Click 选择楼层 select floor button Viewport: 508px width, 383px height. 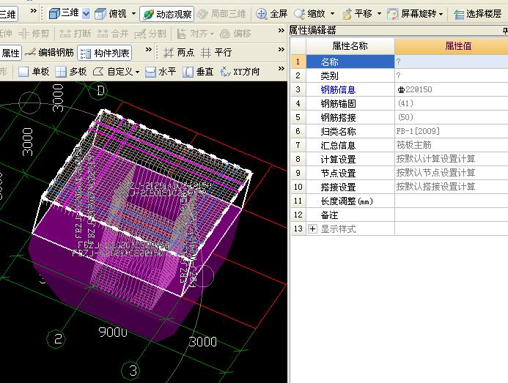click(x=477, y=14)
